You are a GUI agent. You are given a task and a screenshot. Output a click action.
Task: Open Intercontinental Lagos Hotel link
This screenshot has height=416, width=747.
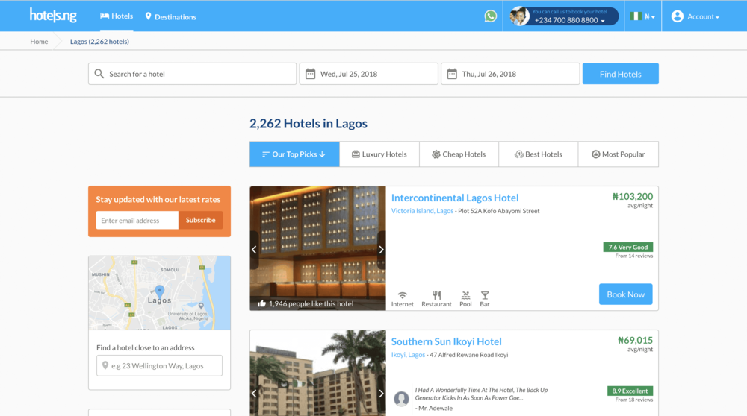tap(454, 198)
